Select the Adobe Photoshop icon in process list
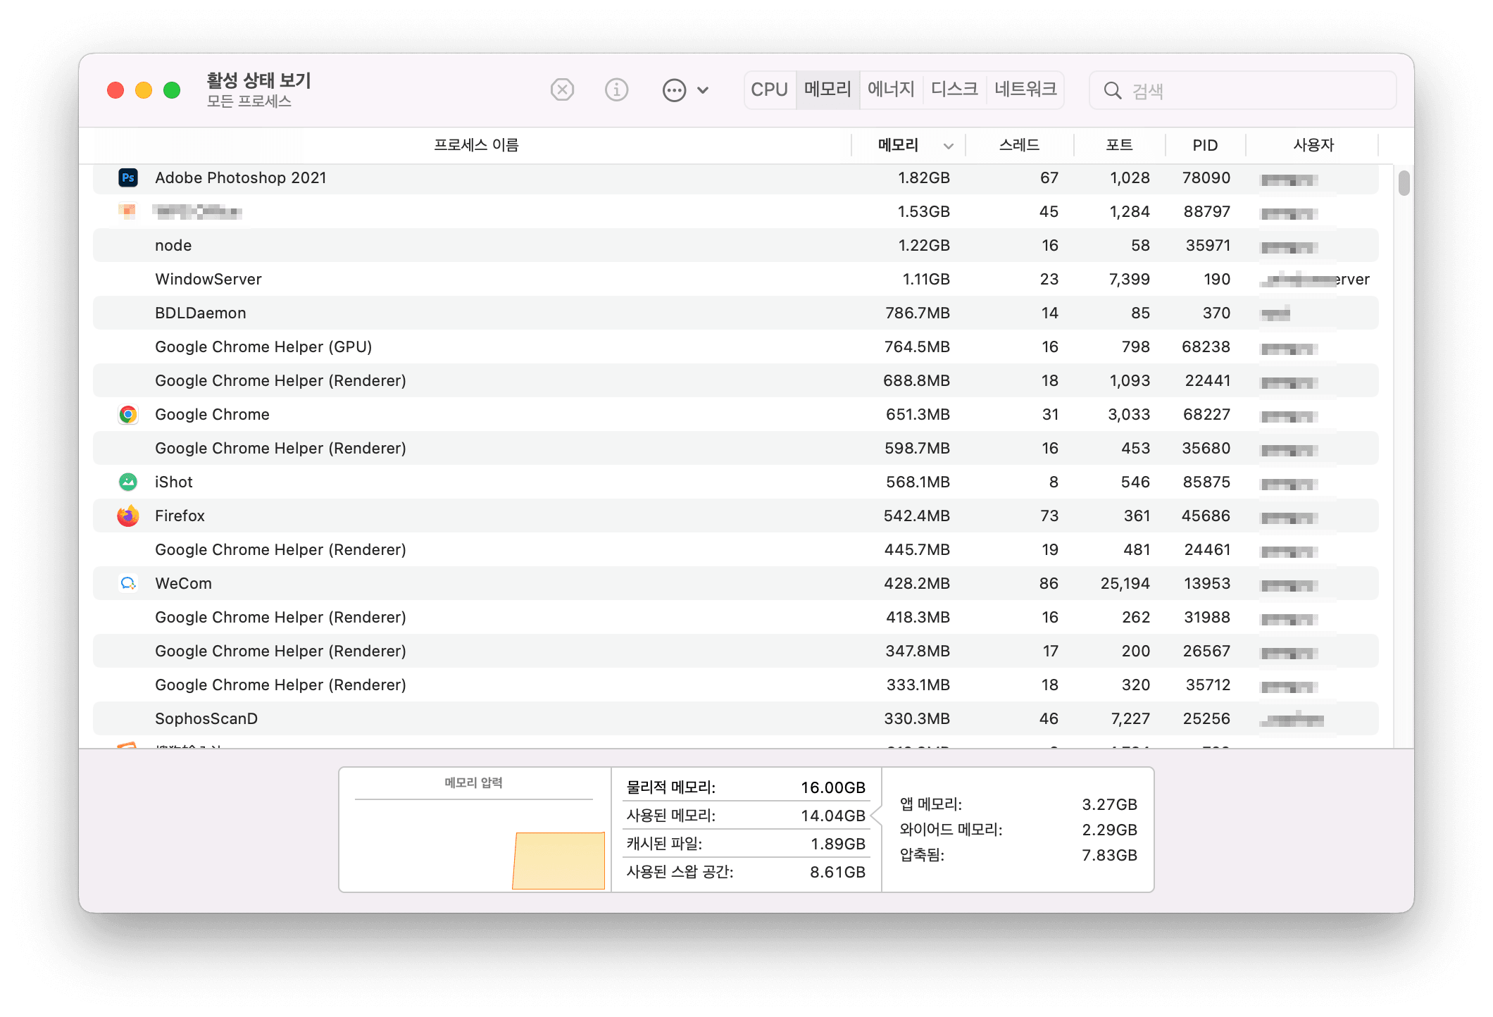Image resolution: width=1493 pixels, height=1017 pixels. point(127,177)
